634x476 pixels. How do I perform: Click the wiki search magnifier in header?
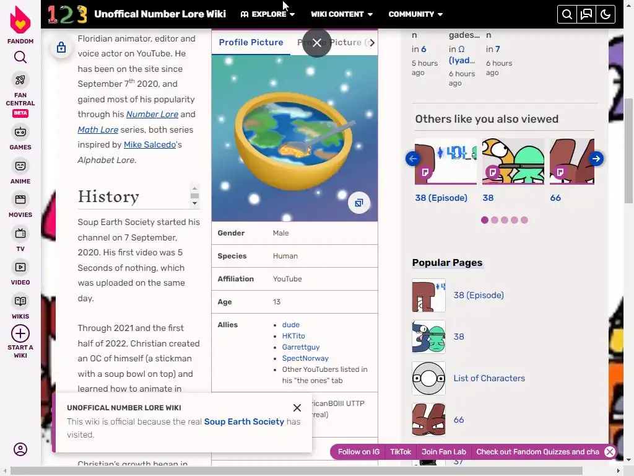[x=567, y=15]
